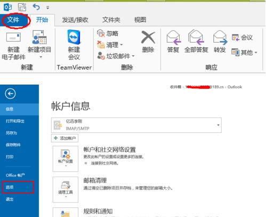Open Account Settings (帐户设置) button
This screenshot has height=217, width=266.
[66, 158]
